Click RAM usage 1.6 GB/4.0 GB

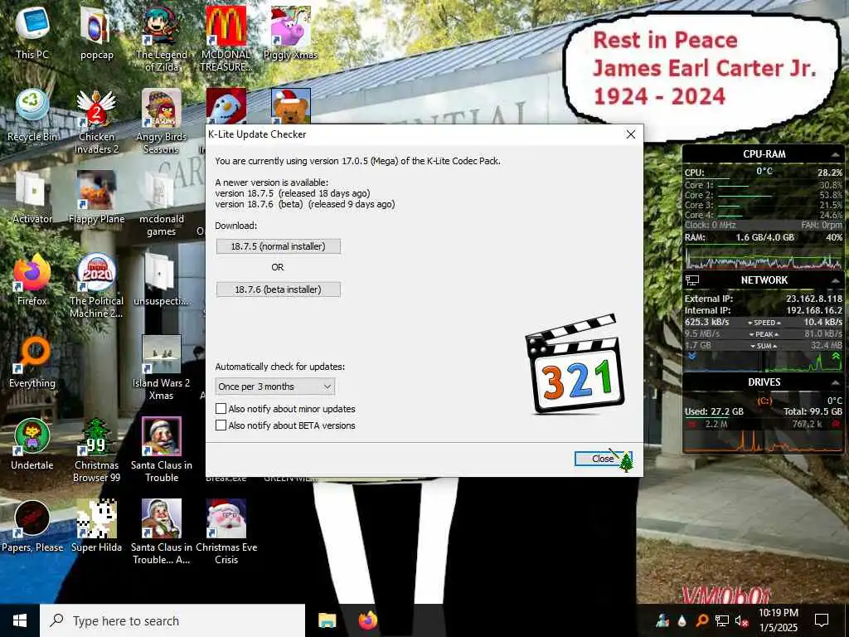pyautogui.click(x=764, y=237)
